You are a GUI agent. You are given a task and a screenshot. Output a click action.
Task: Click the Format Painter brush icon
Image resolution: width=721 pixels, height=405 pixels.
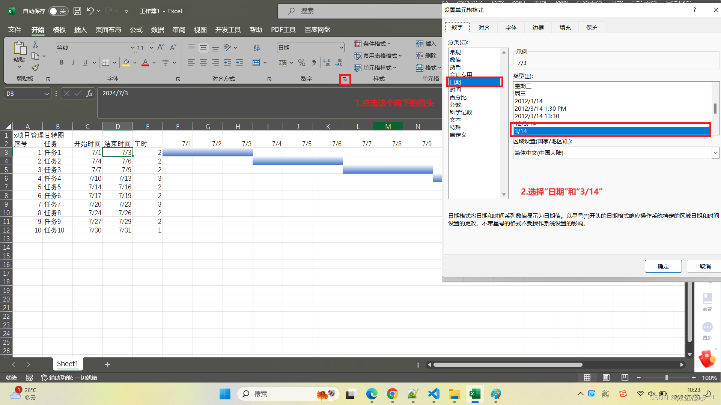pos(35,68)
